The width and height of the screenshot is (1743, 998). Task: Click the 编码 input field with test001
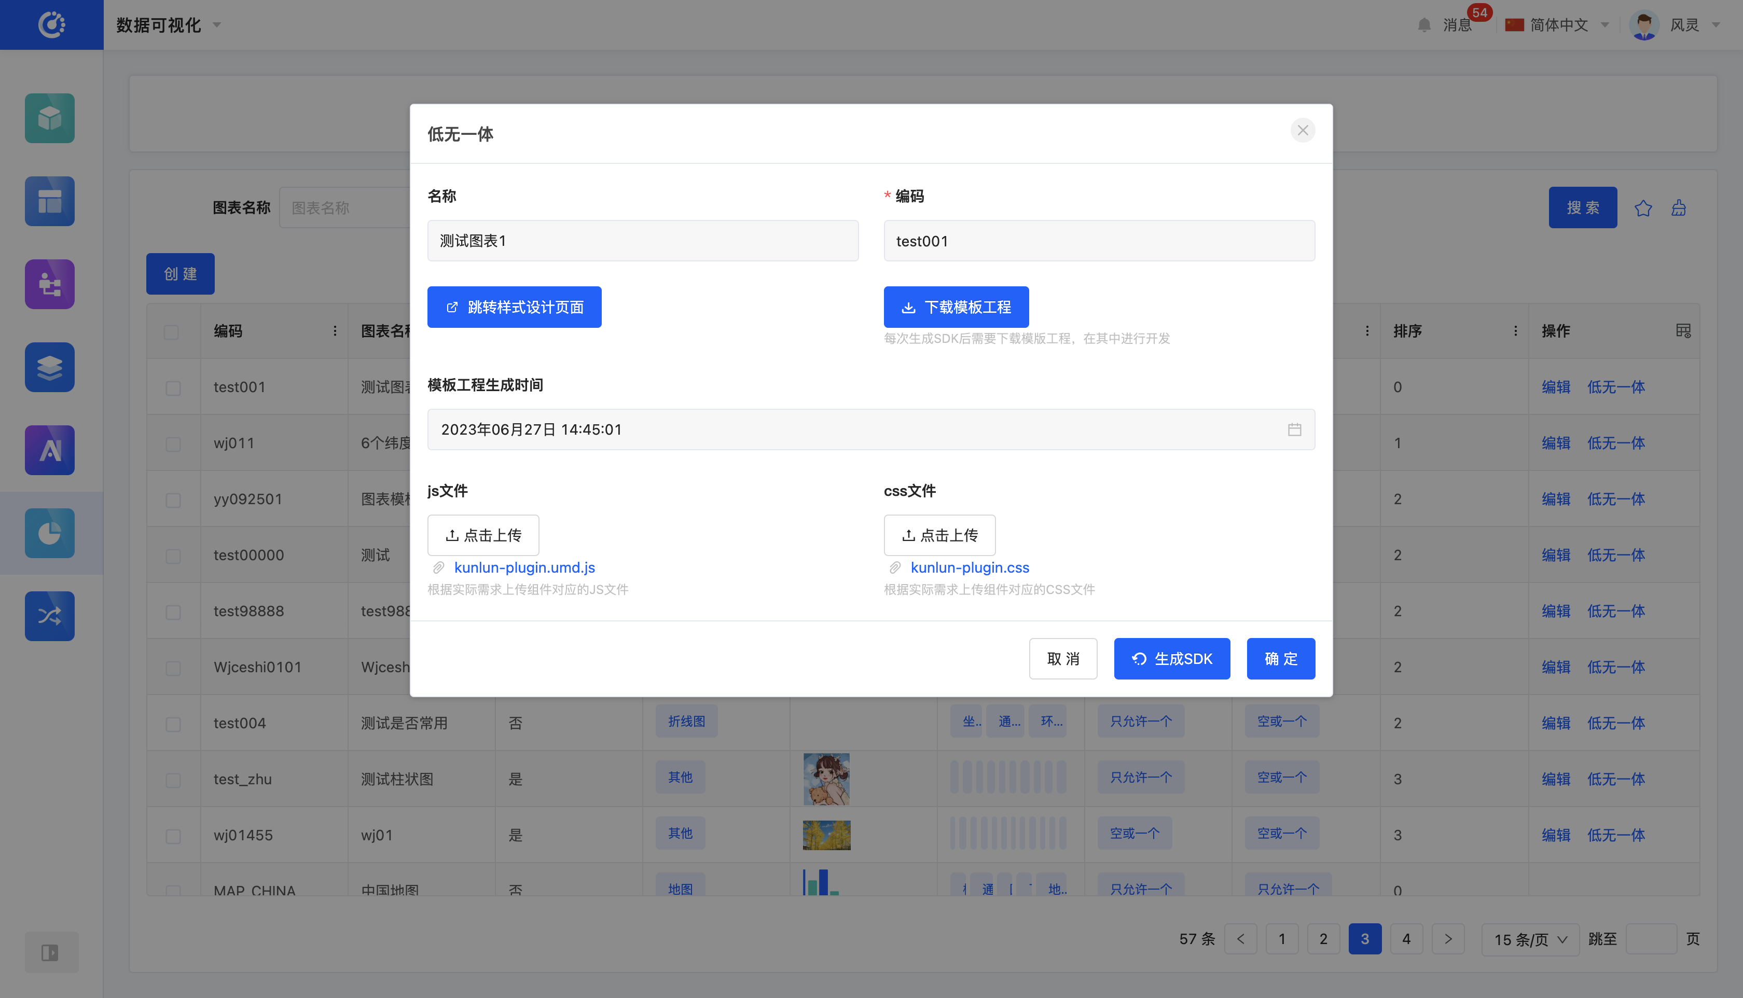tap(1099, 241)
